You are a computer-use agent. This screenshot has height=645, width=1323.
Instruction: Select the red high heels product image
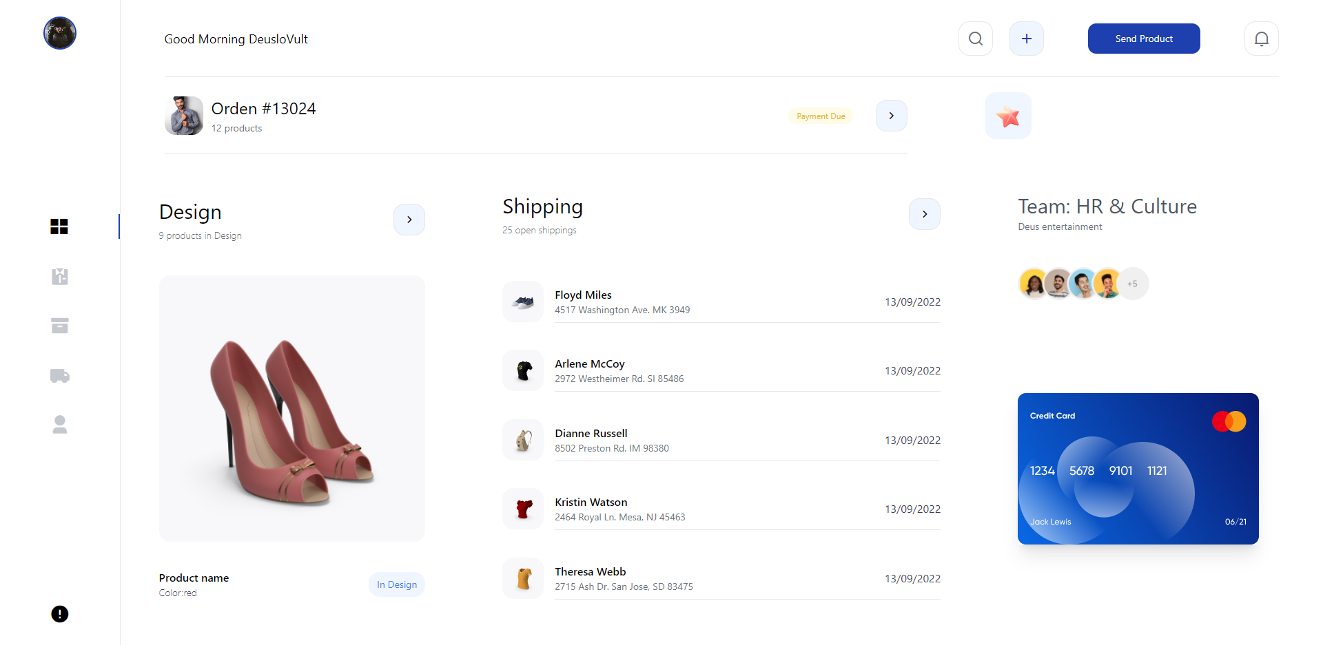(292, 408)
